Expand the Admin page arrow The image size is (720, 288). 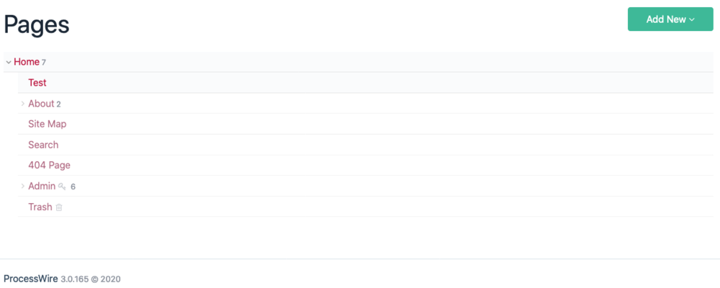tap(23, 186)
